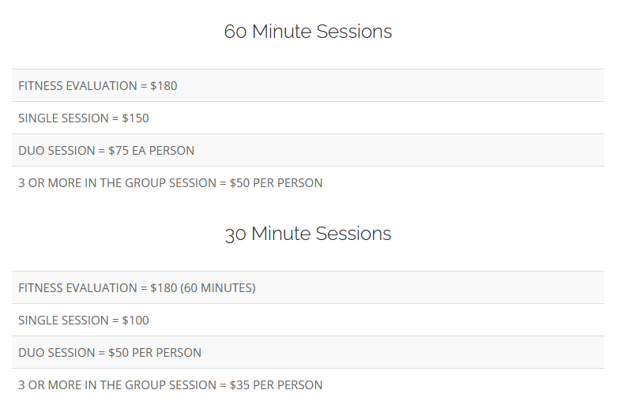Screen dimensions: 621x405
Task: Select the Duo Session = $75 EA Person row
Action: click(x=308, y=151)
